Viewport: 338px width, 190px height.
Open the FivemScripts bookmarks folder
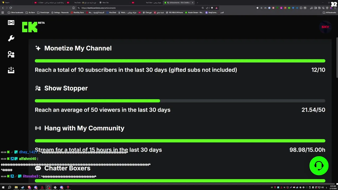click(x=43, y=12)
